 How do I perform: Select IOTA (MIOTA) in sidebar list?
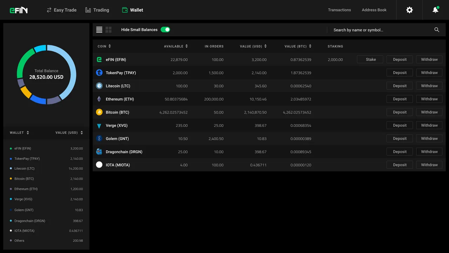click(x=46, y=231)
